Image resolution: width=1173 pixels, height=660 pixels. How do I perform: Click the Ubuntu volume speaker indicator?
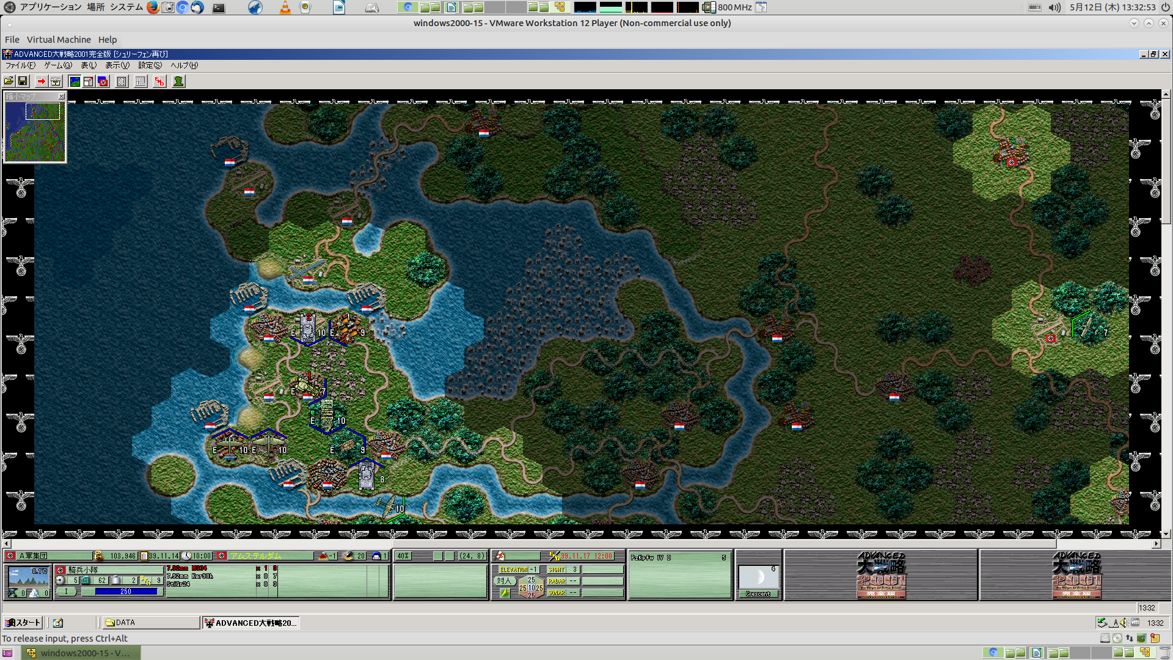point(1054,7)
